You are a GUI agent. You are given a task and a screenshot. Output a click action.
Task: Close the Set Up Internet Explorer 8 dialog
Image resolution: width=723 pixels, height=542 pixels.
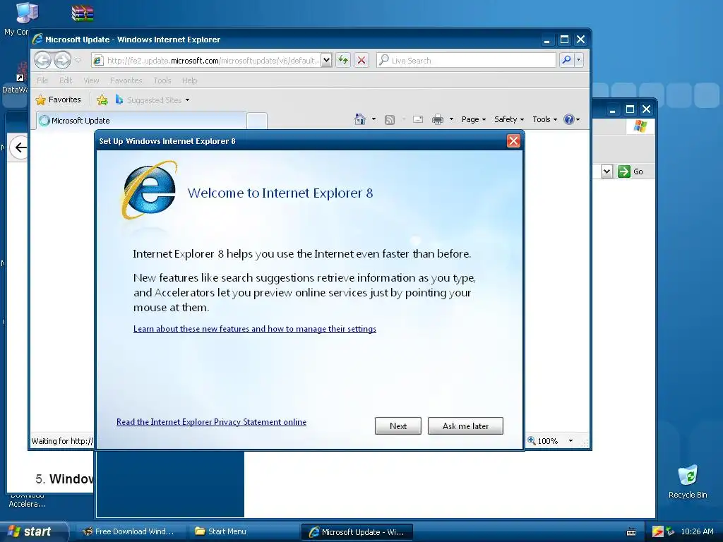point(513,141)
